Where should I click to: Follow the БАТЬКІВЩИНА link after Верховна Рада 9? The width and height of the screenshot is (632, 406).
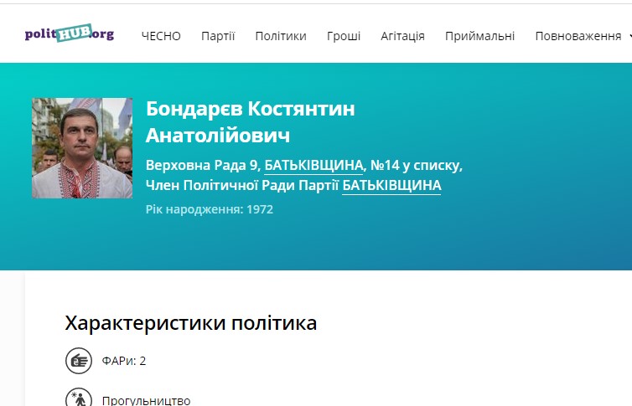313,165
